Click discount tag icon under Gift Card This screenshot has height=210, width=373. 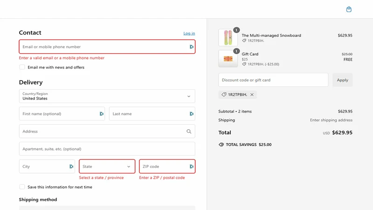point(244,64)
